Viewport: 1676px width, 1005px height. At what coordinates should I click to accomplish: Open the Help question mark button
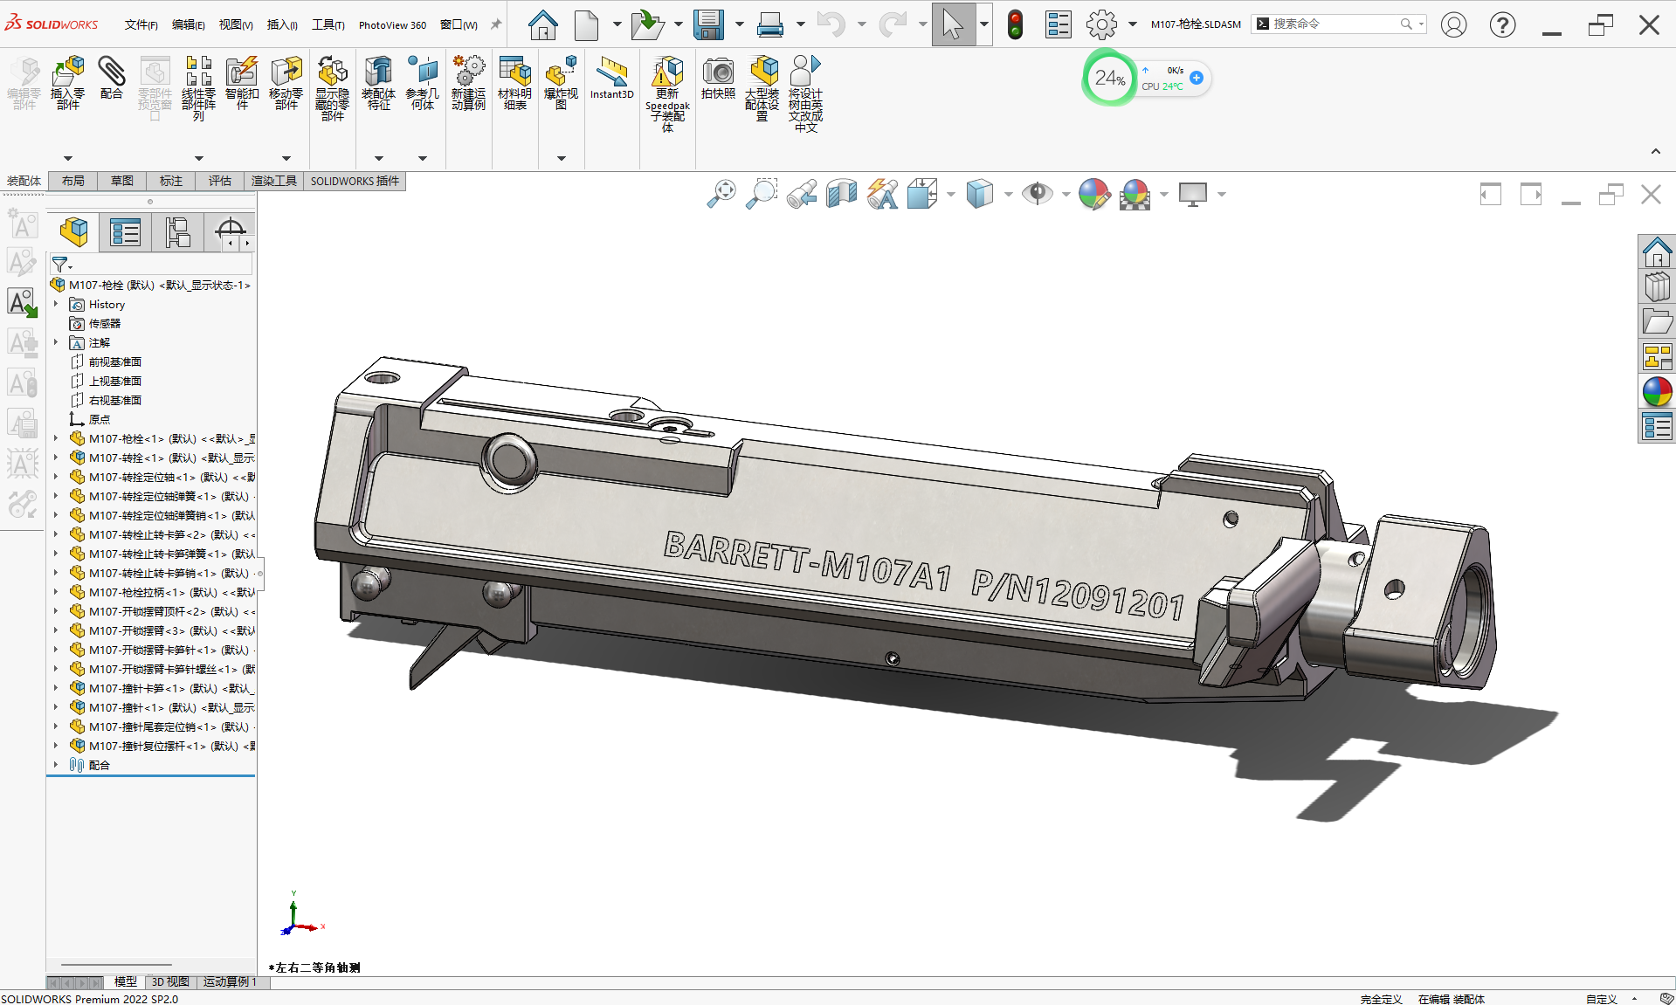click(x=1502, y=24)
